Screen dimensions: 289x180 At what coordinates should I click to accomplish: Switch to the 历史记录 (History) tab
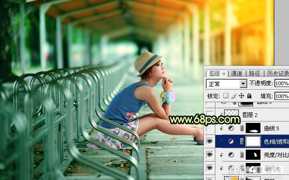point(278,74)
